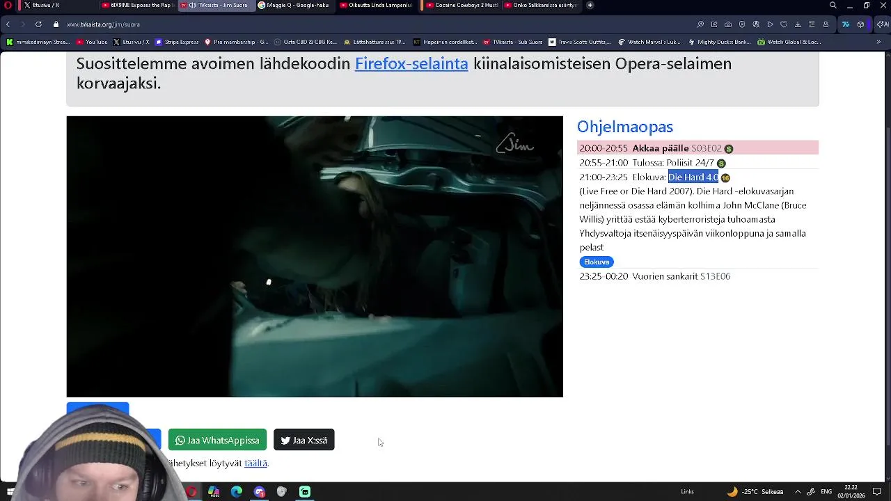The image size is (891, 501).
Task: Open the page translate globe icon
Action: tap(756, 24)
